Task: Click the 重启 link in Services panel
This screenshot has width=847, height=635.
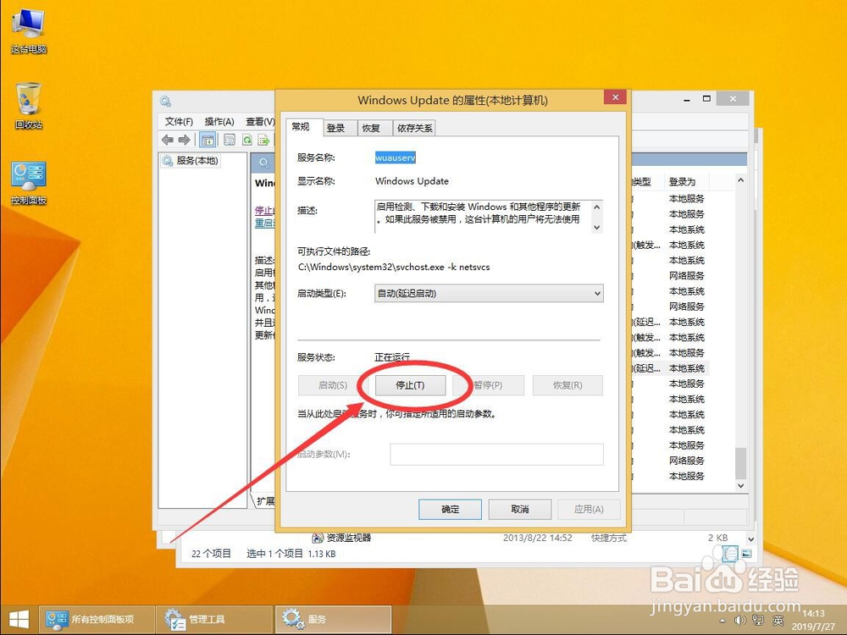Action: point(264,223)
